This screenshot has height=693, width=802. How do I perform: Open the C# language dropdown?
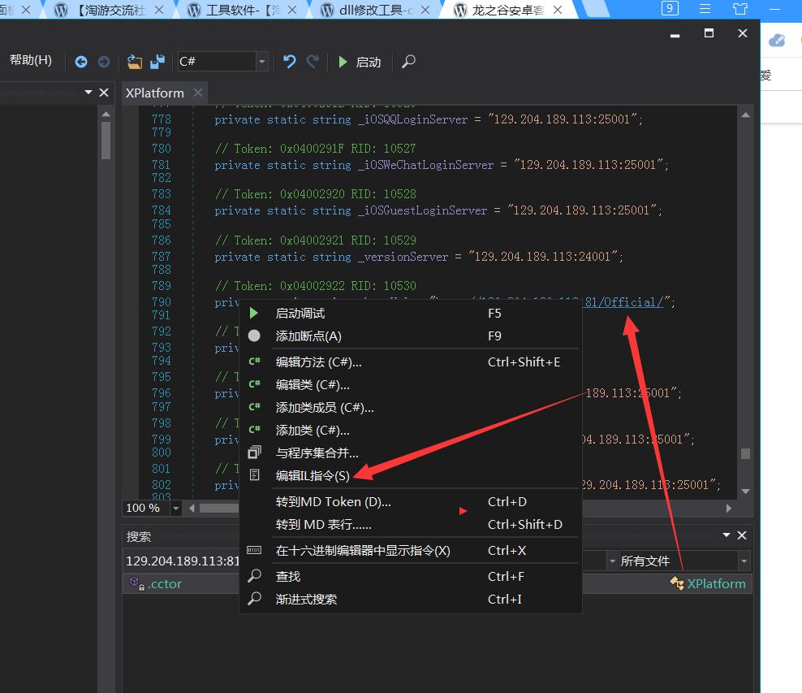tap(261, 62)
